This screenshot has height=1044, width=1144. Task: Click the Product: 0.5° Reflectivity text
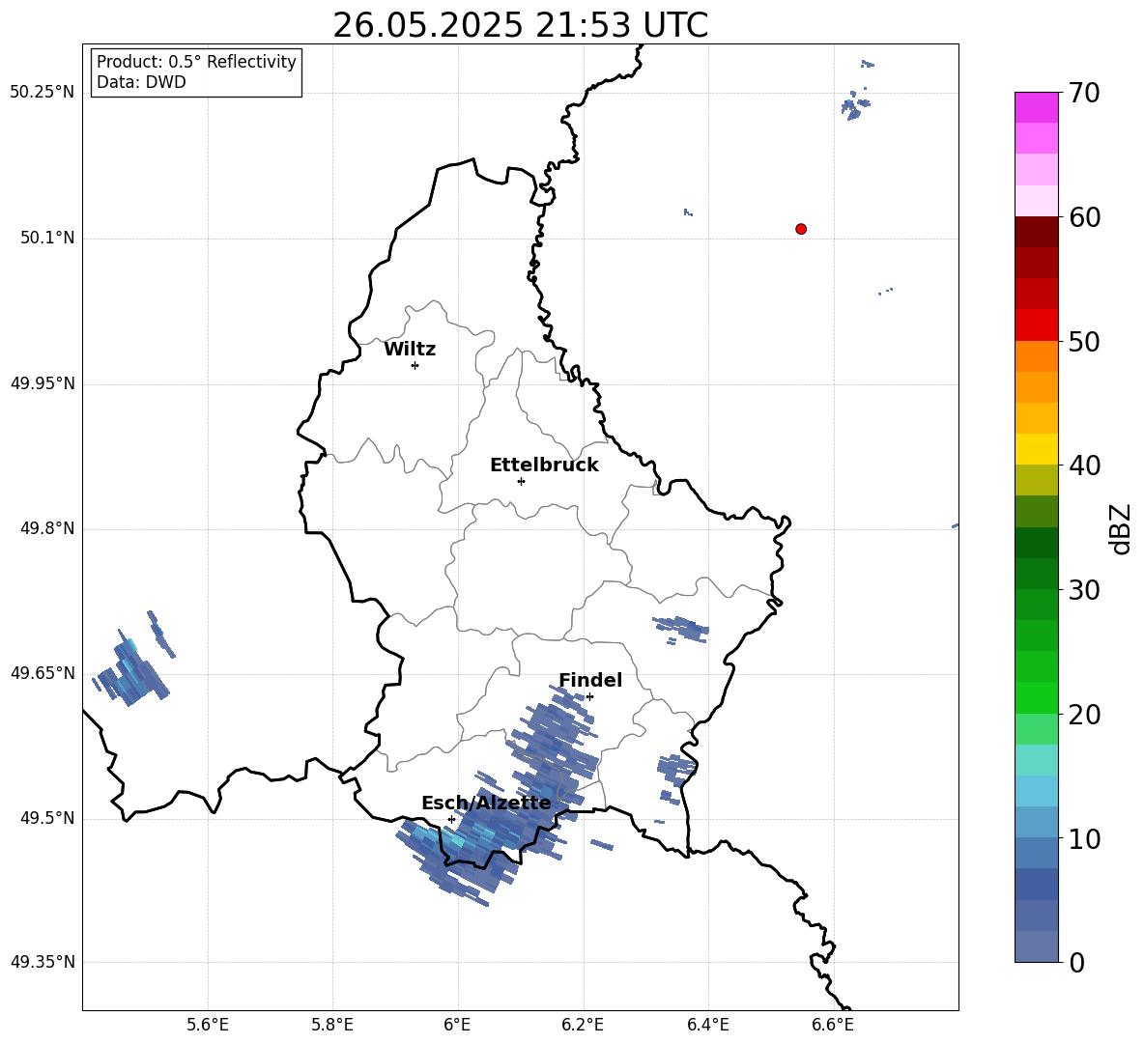pyautogui.click(x=196, y=62)
